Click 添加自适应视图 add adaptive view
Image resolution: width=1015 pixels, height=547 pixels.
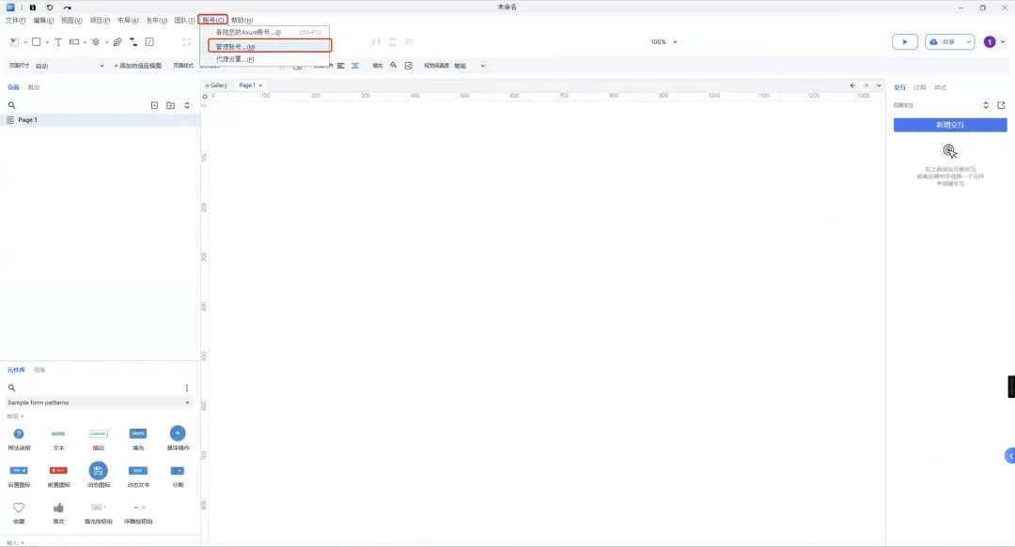click(138, 66)
